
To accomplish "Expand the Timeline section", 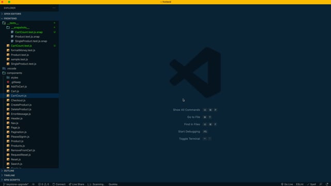I will click(29, 176).
